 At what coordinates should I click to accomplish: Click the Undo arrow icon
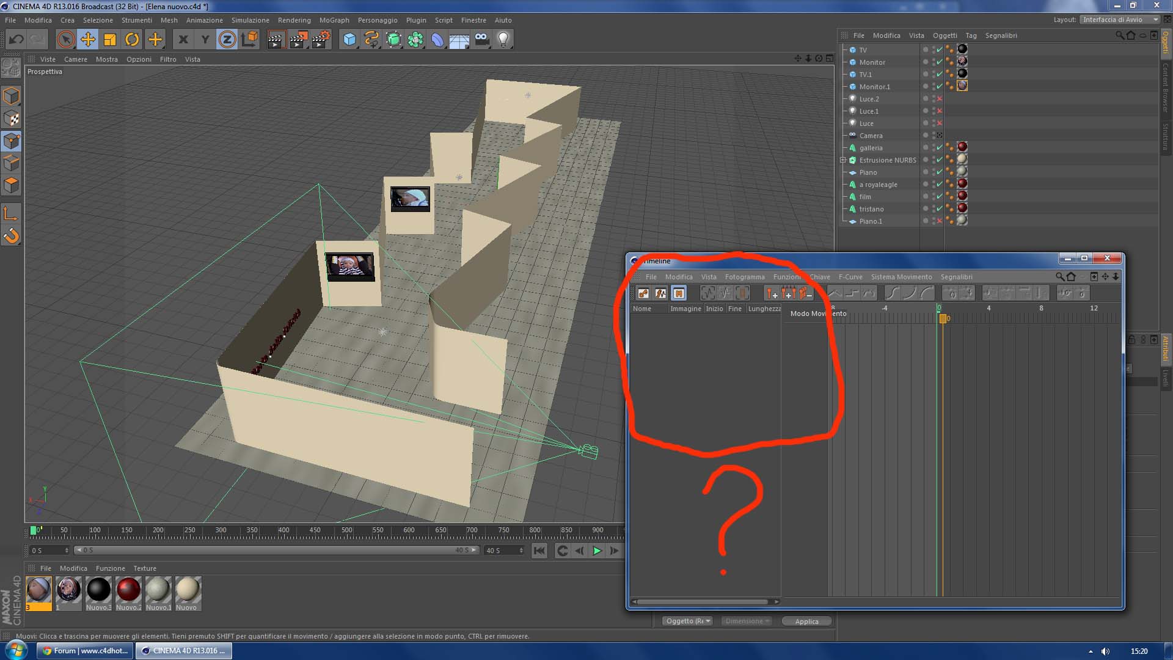(16, 40)
